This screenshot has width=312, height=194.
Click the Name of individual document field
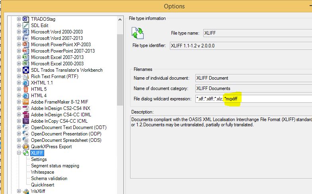click(253, 78)
